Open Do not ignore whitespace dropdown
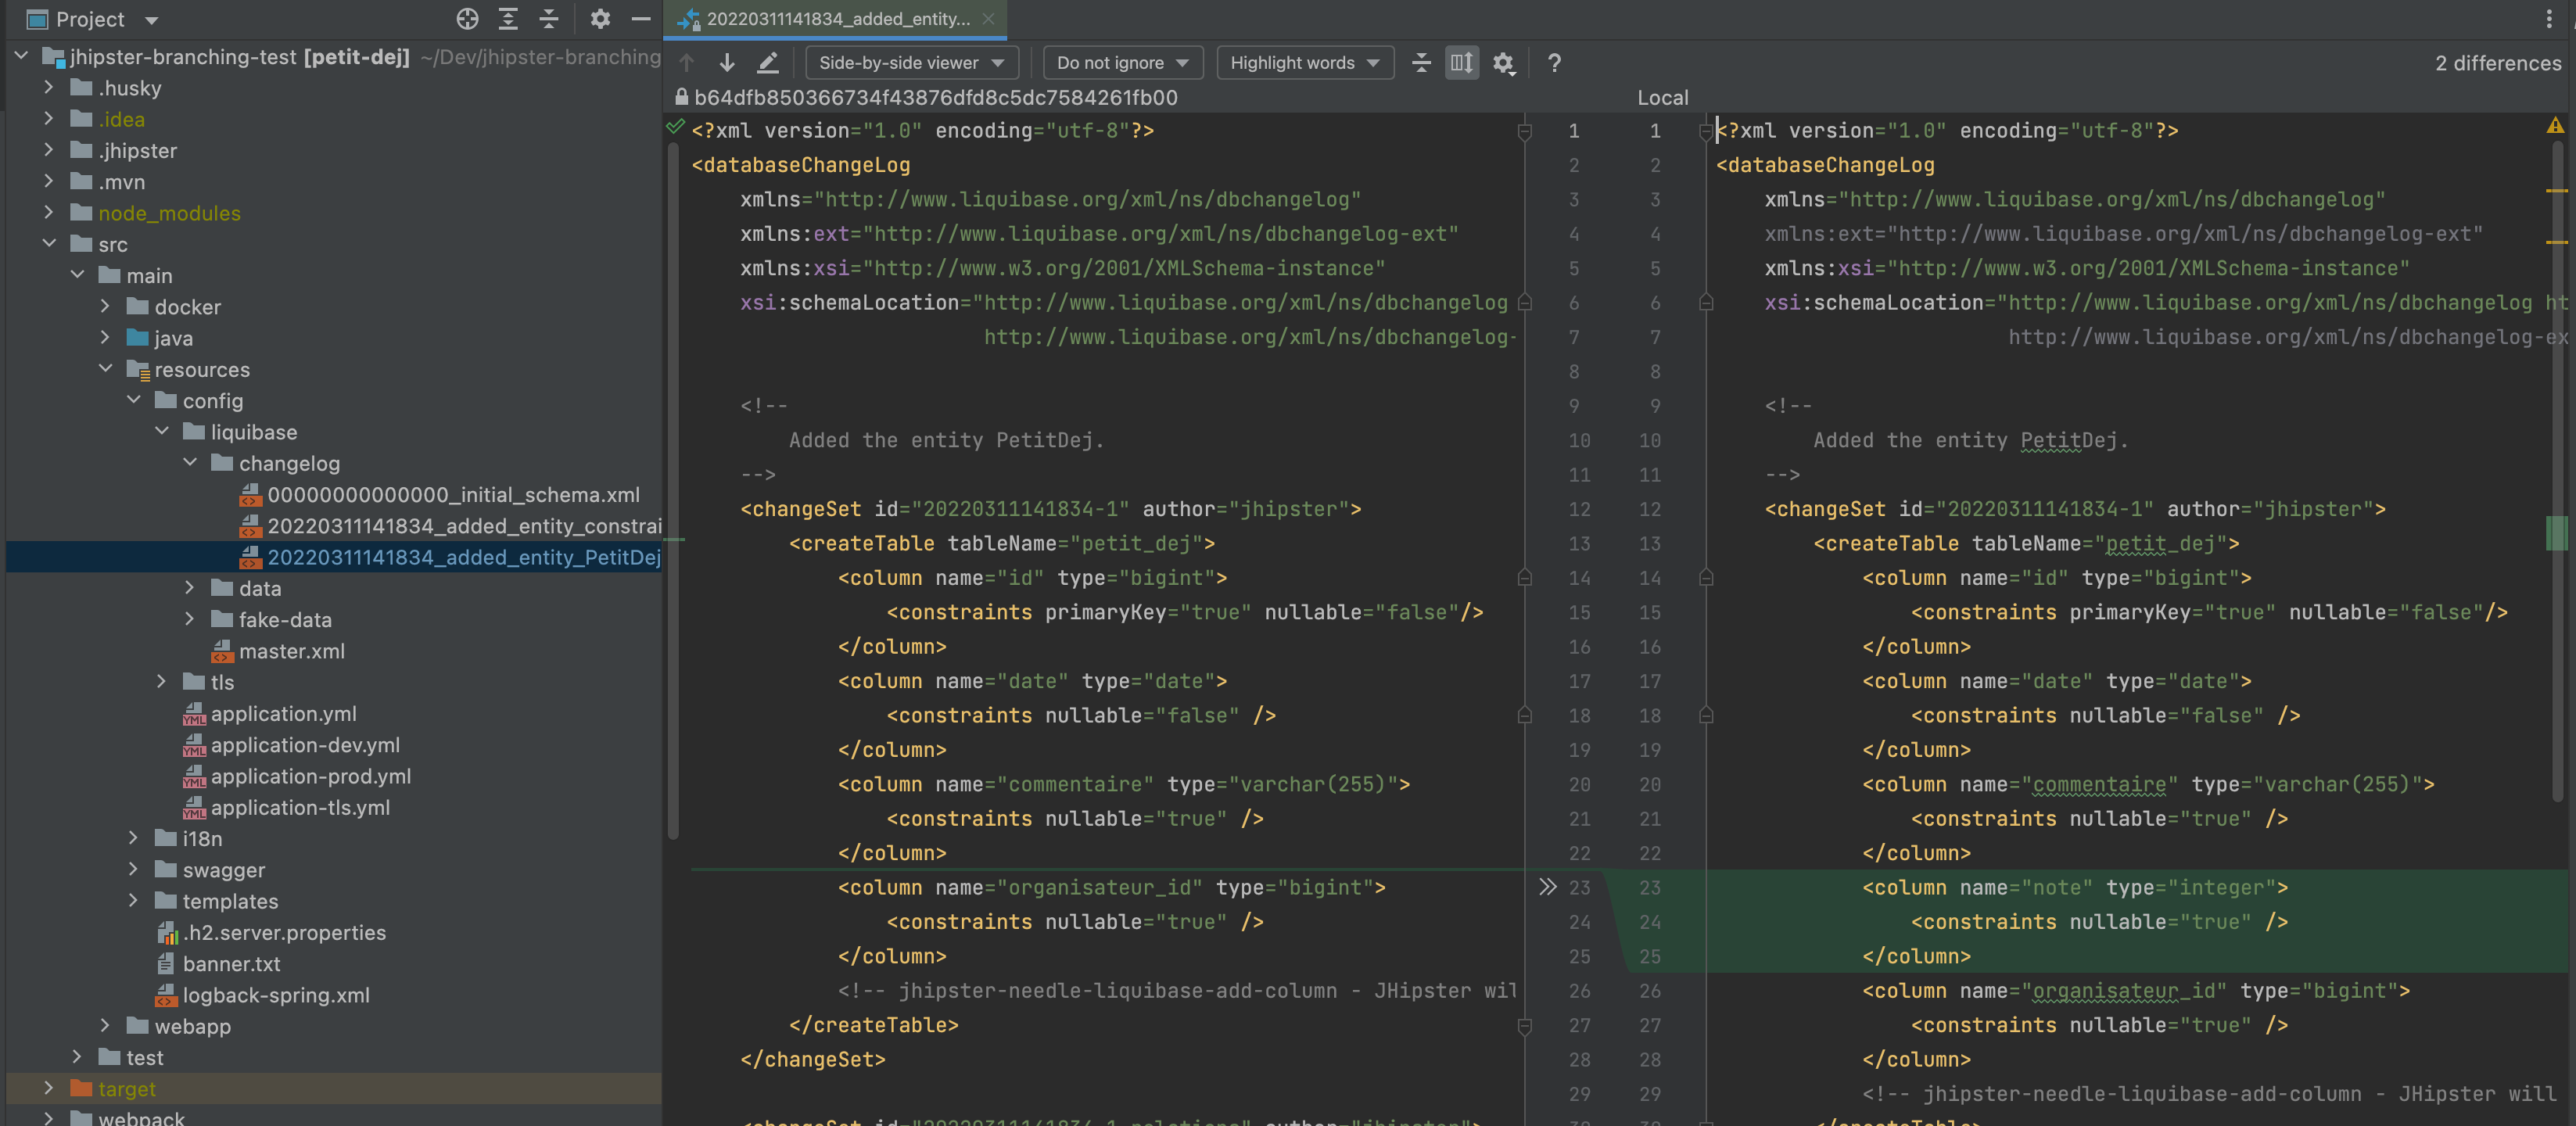The height and width of the screenshot is (1126, 2576). coord(1122,63)
